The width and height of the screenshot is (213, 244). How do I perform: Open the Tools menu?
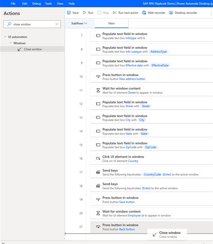[x=49, y=4]
